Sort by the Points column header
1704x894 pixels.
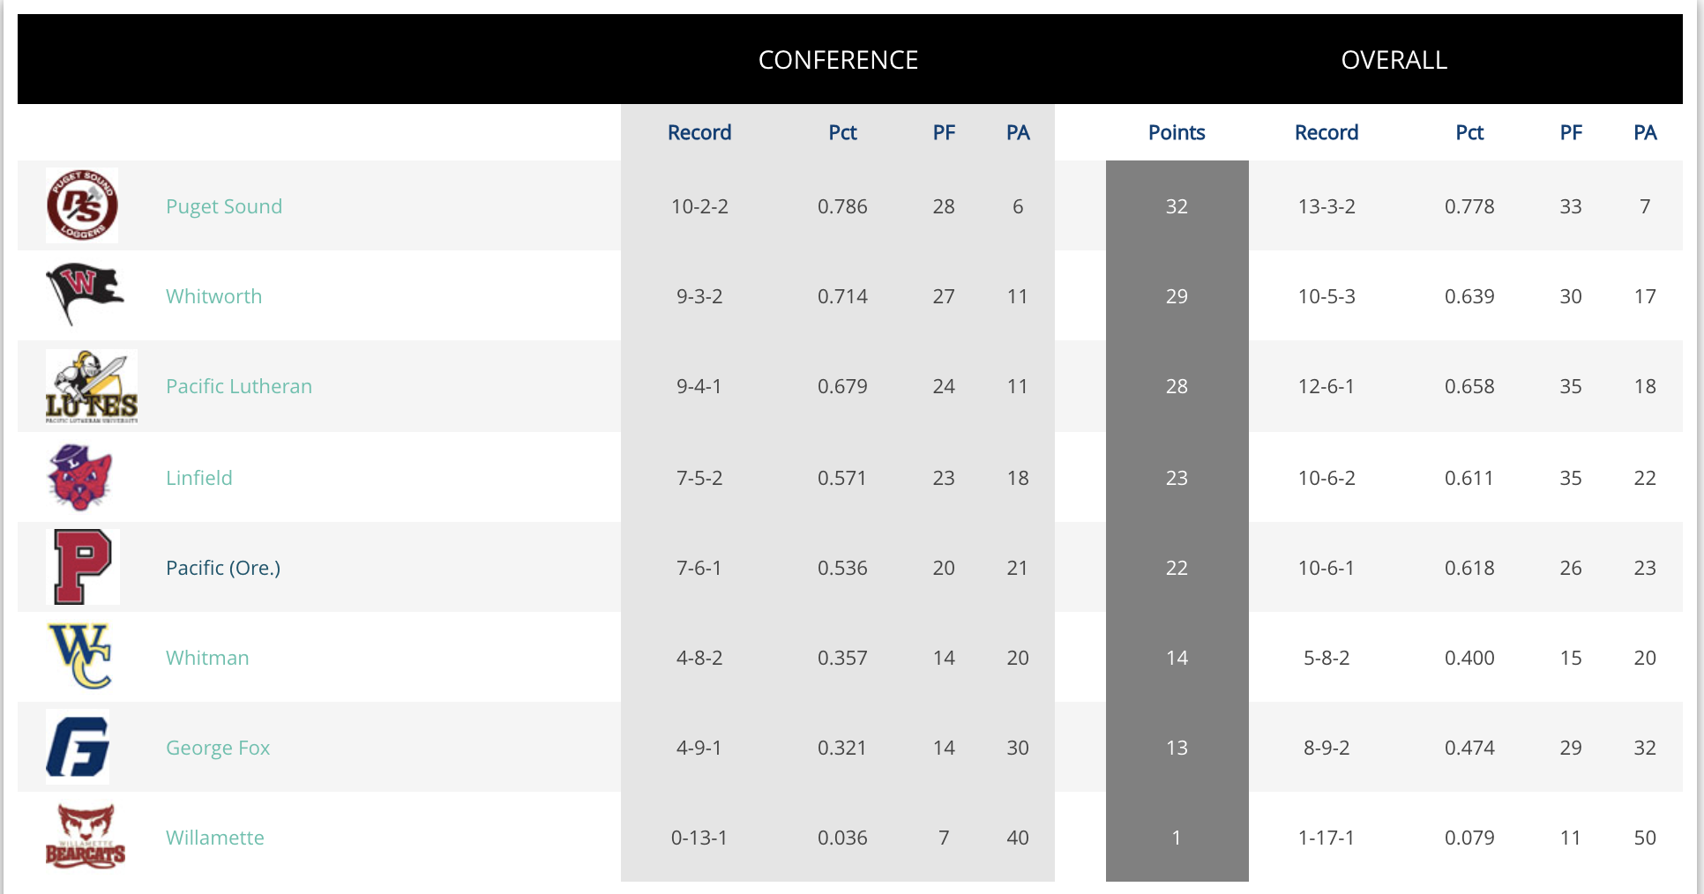click(1177, 132)
